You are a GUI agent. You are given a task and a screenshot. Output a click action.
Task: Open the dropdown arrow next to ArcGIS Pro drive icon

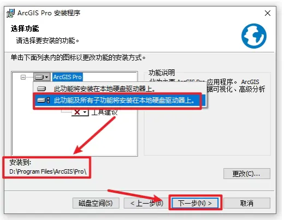click(46, 77)
